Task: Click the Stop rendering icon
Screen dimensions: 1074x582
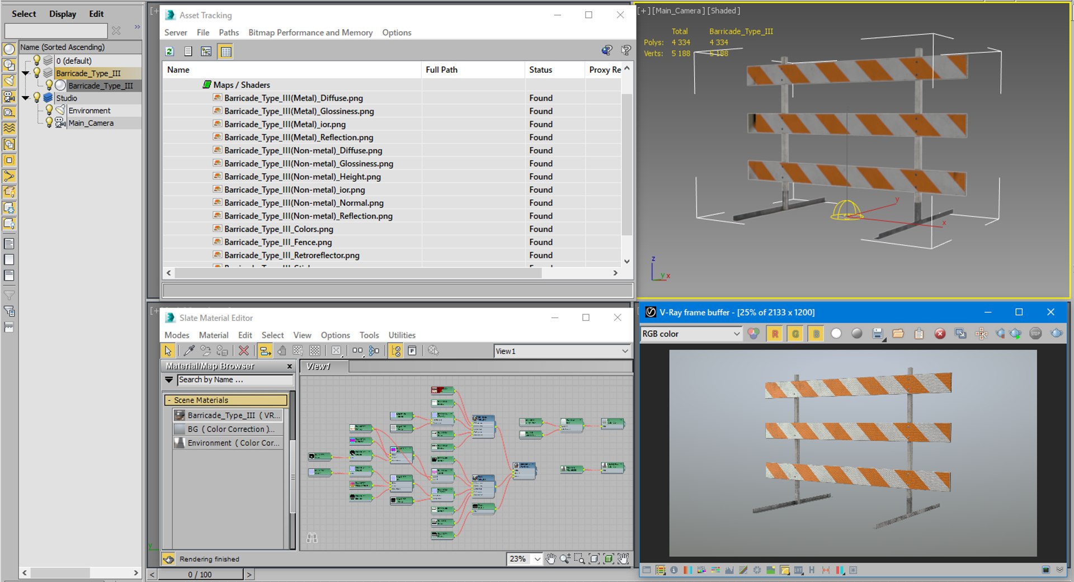Action: click(x=1035, y=334)
